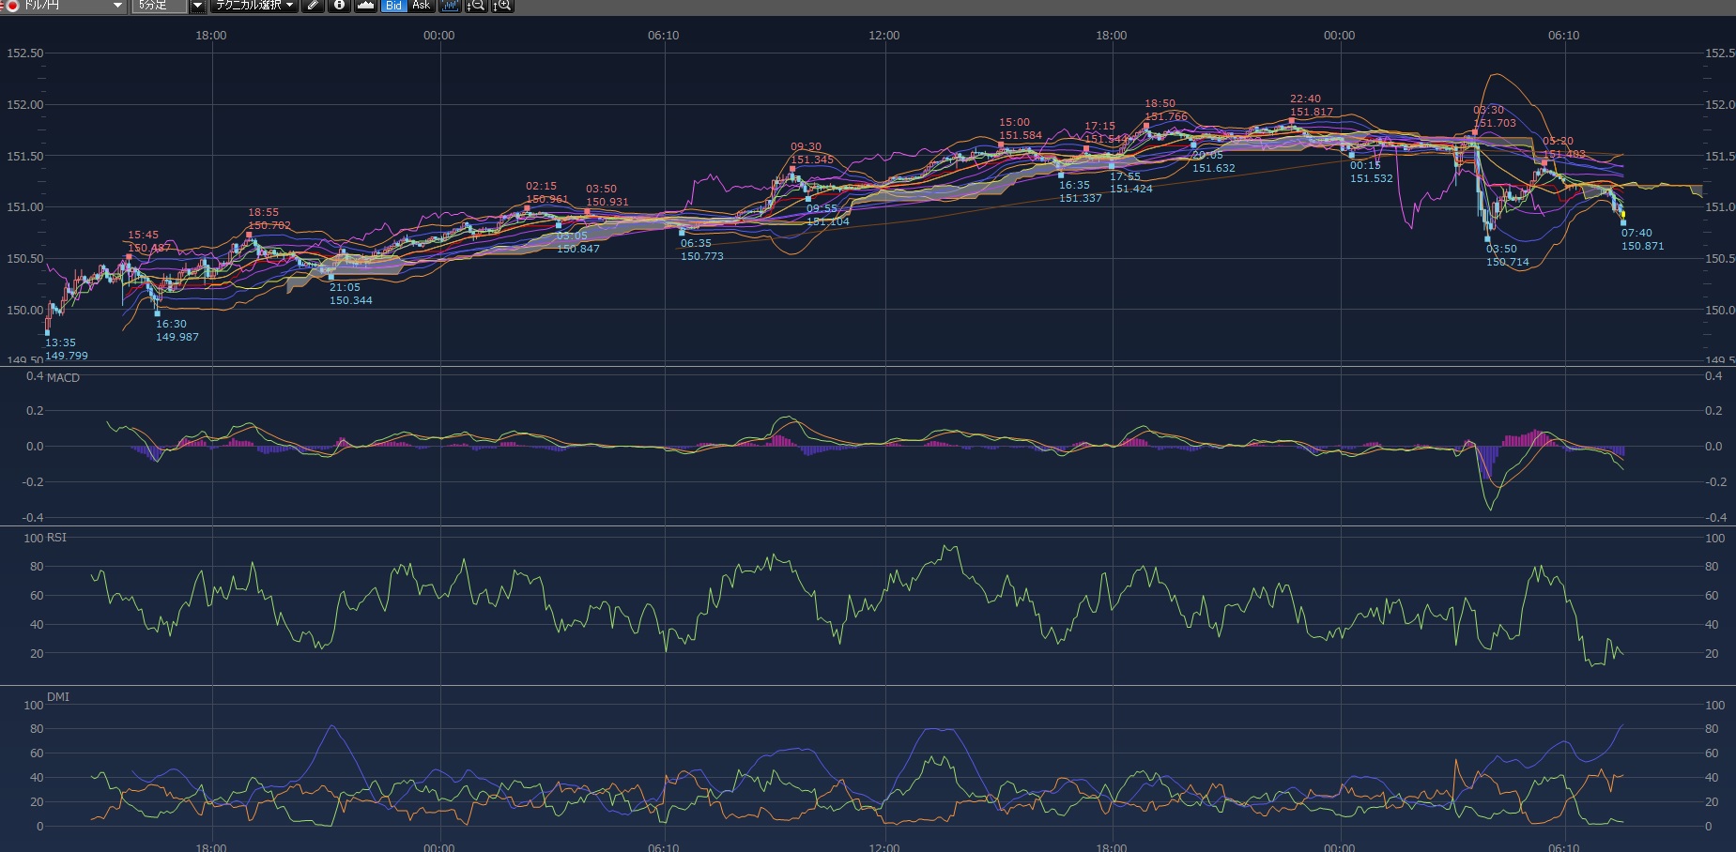Switch price display to Ask
Image resolution: width=1736 pixels, height=852 pixels.
[421, 6]
